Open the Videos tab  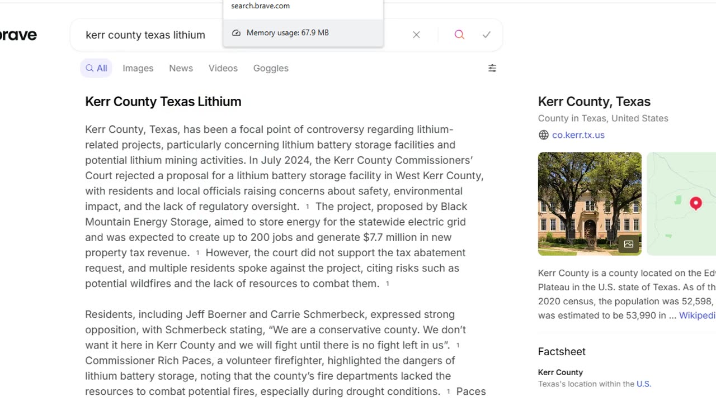tap(223, 68)
